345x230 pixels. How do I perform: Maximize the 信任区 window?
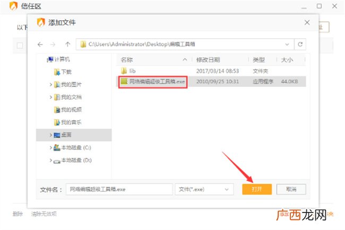point(319,6)
